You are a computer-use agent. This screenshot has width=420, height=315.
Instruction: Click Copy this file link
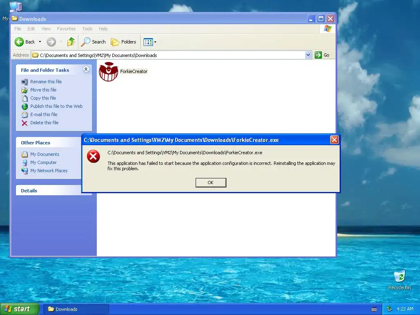(x=43, y=98)
